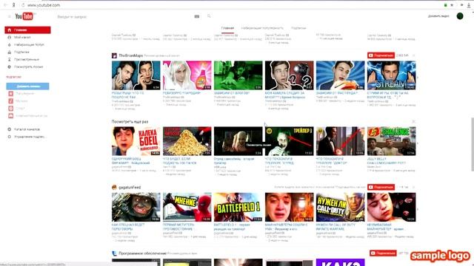
Task: Click the ThеBrianMaps channel avatar
Action: pos(114,55)
